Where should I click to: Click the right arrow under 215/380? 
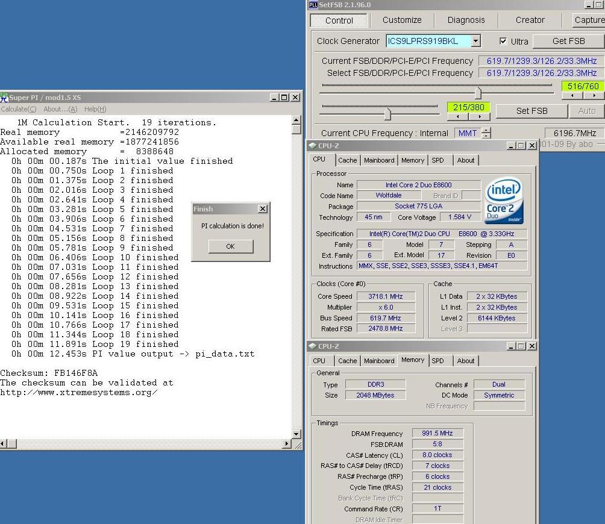tap(480, 116)
